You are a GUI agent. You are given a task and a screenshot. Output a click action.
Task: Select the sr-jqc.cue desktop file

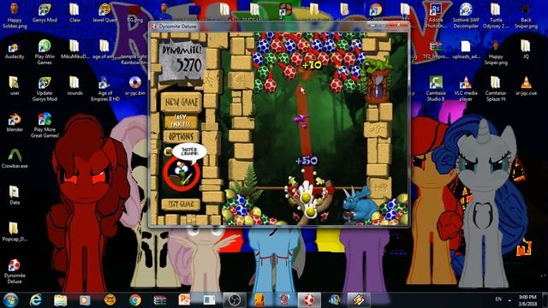pyautogui.click(x=526, y=86)
